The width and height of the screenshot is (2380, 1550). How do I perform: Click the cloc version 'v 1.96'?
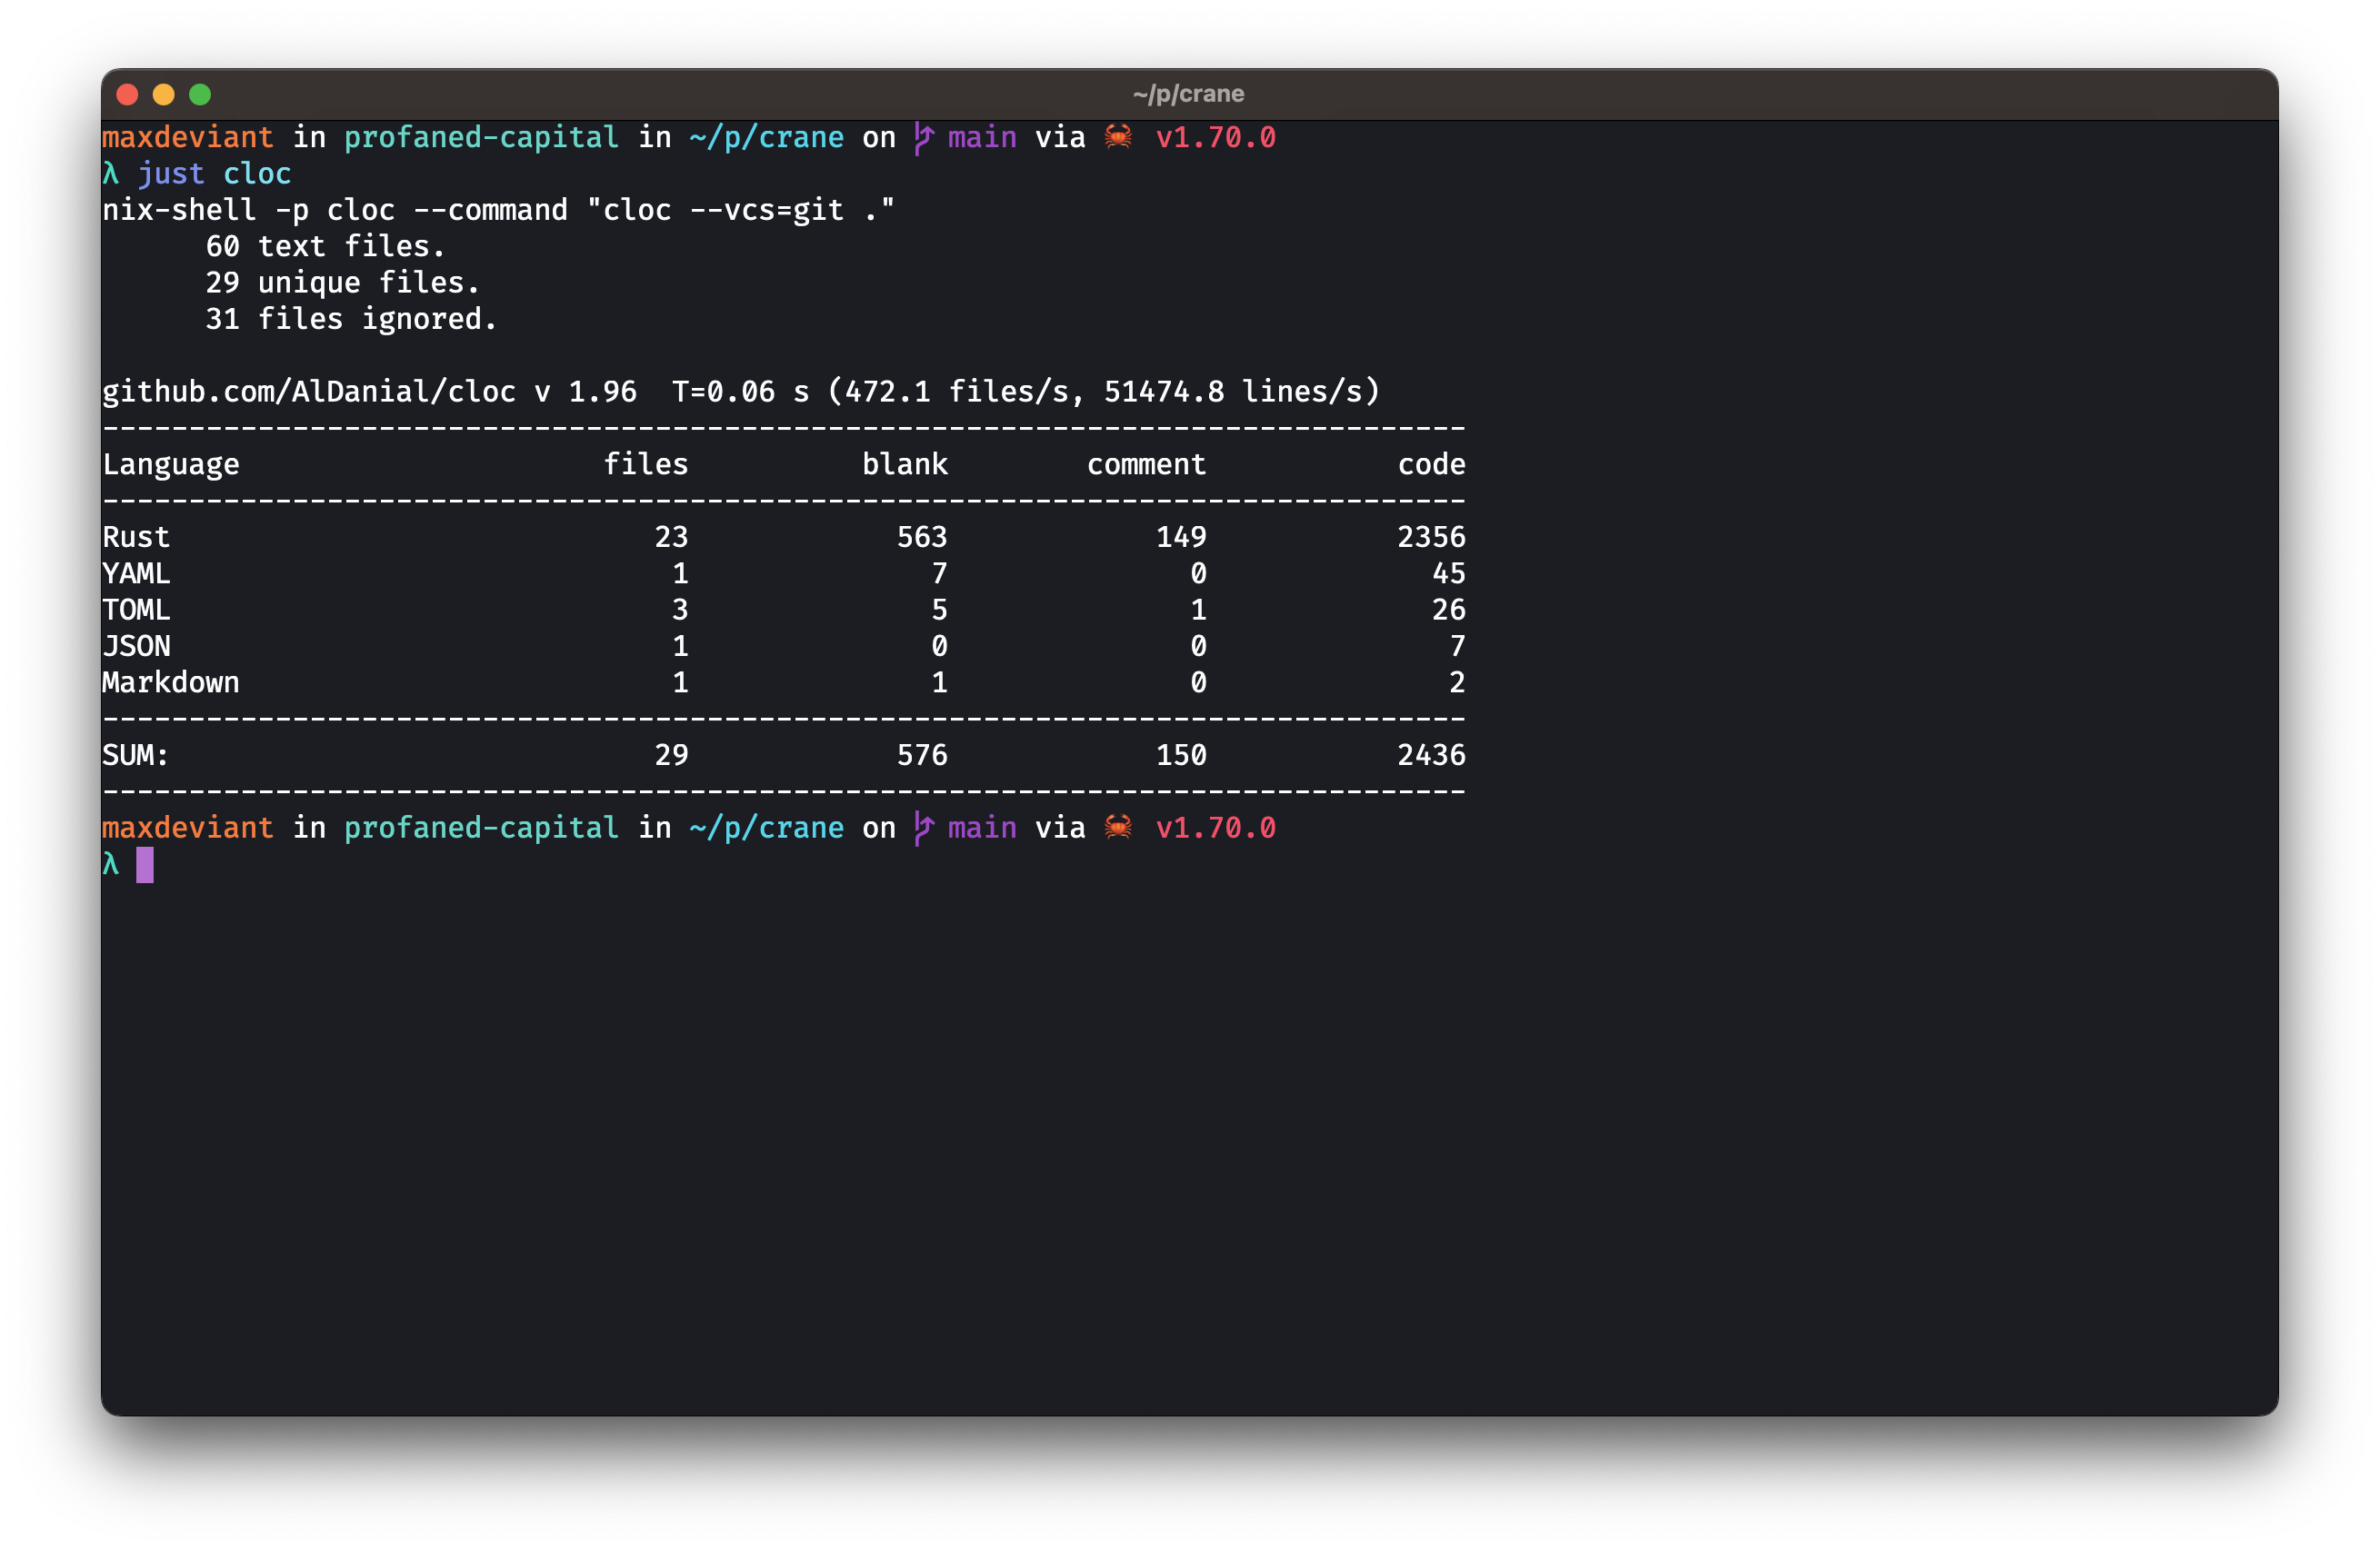pyautogui.click(x=586, y=391)
